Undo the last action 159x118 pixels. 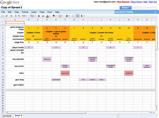(7, 16)
